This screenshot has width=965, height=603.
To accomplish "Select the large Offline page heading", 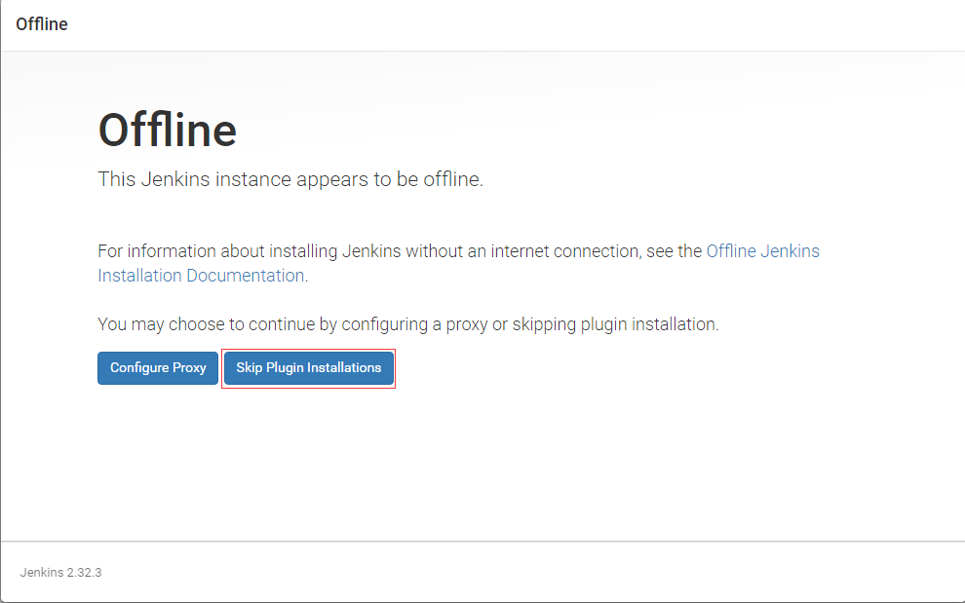I will pos(168,130).
